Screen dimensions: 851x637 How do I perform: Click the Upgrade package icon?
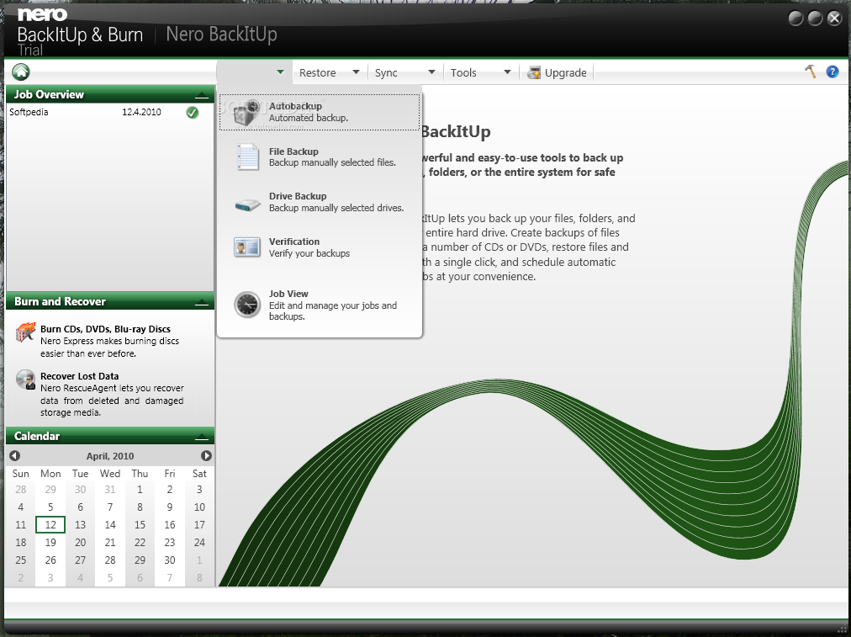coord(534,72)
